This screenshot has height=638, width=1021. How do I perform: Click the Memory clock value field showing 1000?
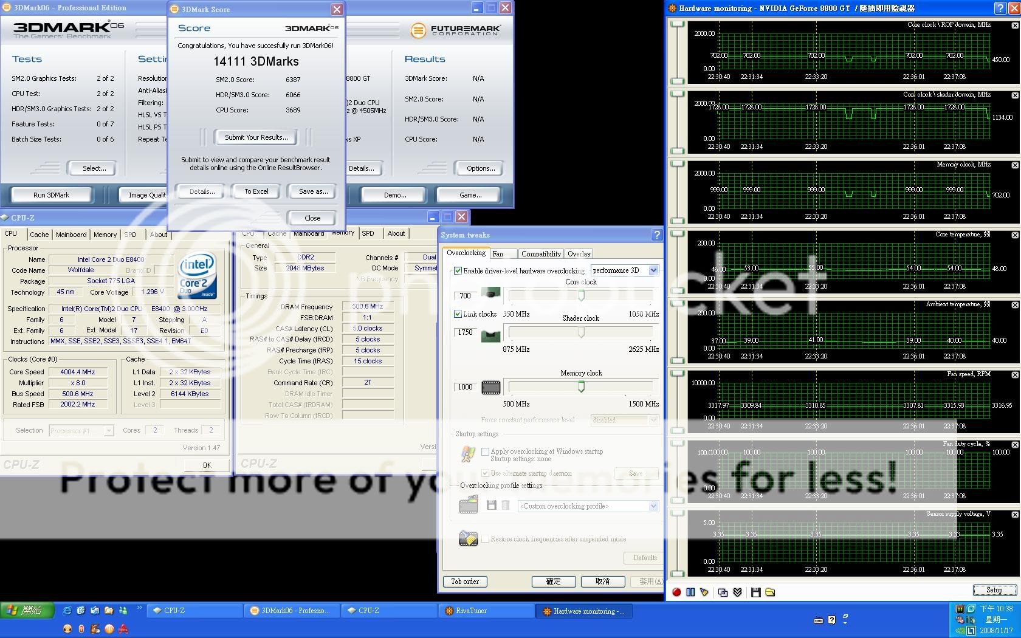465,387
